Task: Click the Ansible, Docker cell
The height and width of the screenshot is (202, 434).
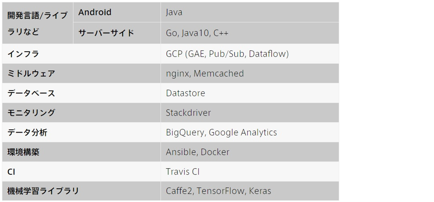Action: [x=197, y=152]
